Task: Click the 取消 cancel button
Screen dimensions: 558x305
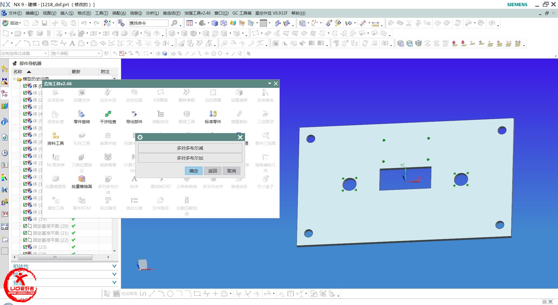Action: pos(231,171)
